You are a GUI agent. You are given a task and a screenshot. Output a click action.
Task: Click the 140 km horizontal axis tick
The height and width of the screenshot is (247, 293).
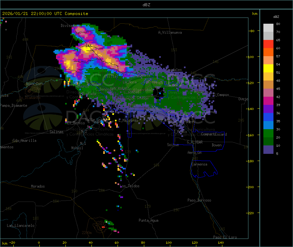tap(221, 242)
